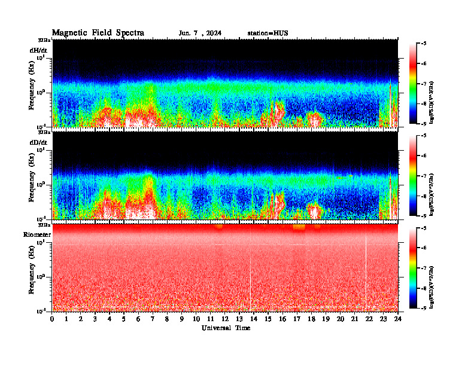Click the "32Hz" label of Riometer panel
474x366 pixels.
tap(44, 225)
